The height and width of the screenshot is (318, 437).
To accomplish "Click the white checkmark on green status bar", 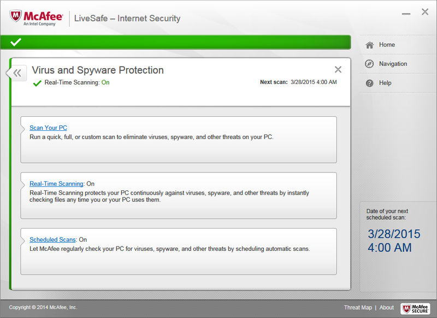I will (x=16, y=43).
